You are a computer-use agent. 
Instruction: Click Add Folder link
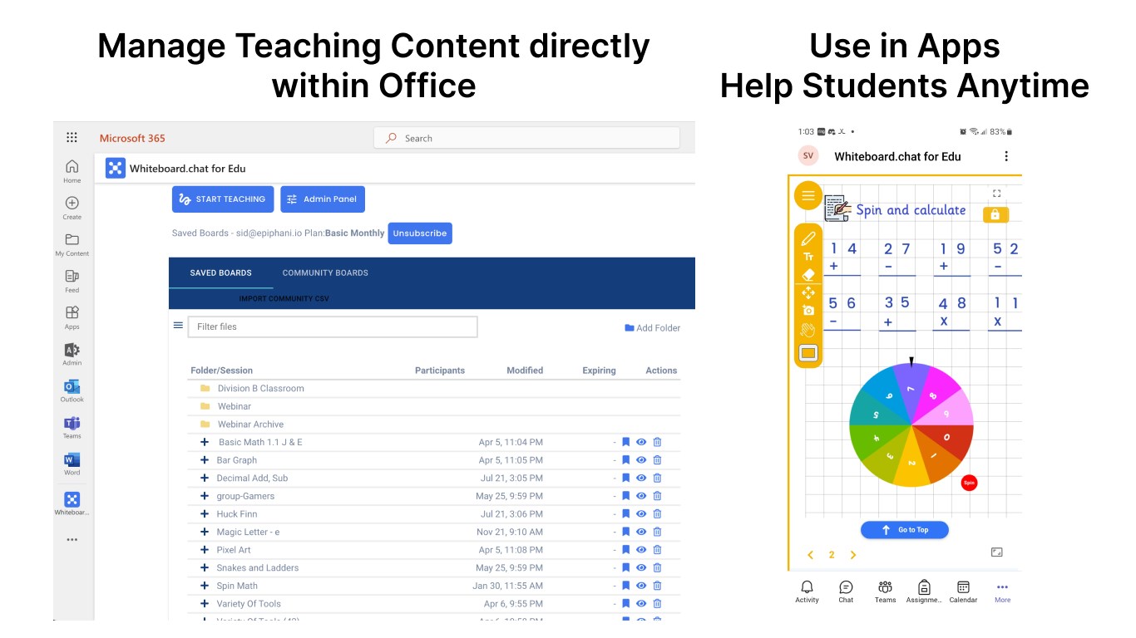pos(653,328)
